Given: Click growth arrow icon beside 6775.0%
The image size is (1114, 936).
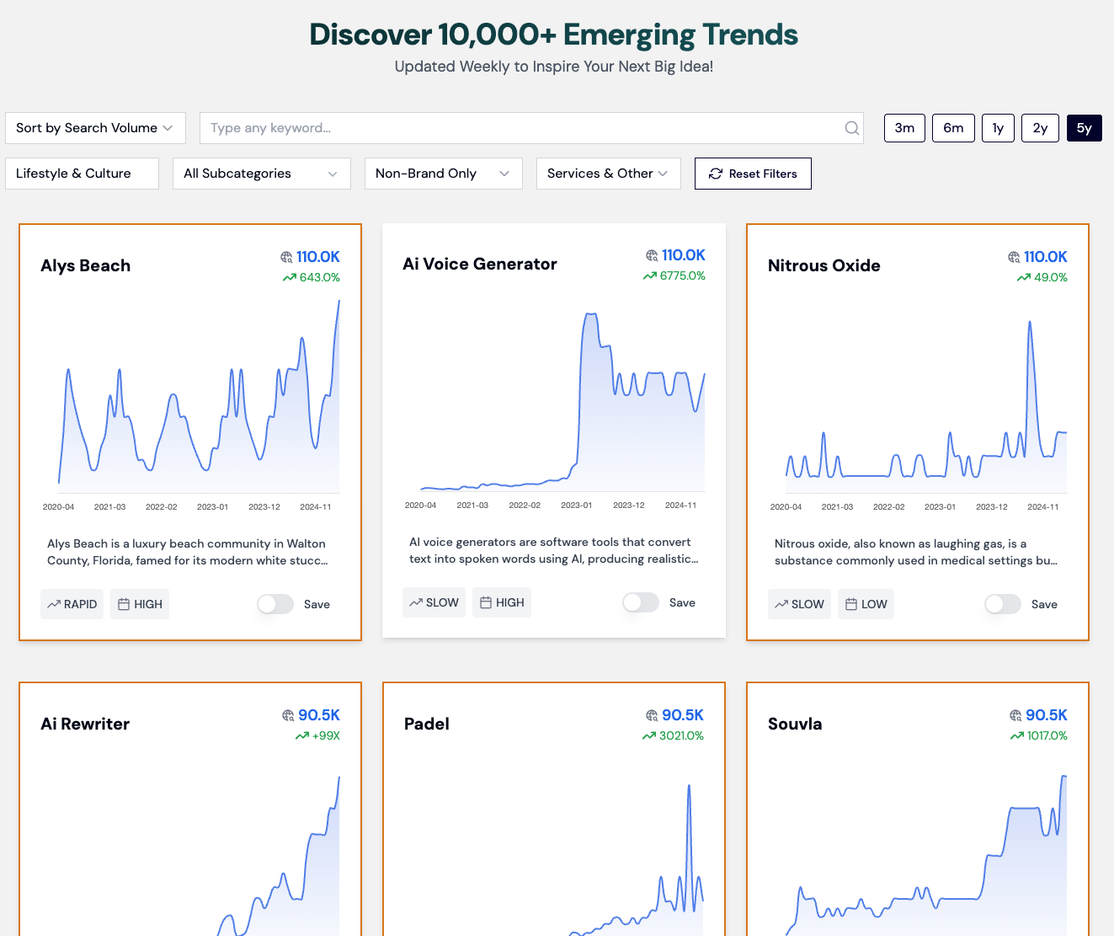Looking at the screenshot, I should pos(650,275).
